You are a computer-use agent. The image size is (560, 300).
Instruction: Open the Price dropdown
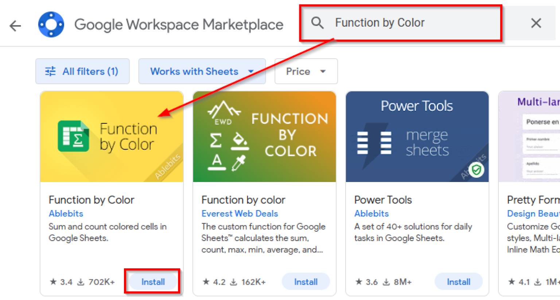click(306, 71)
